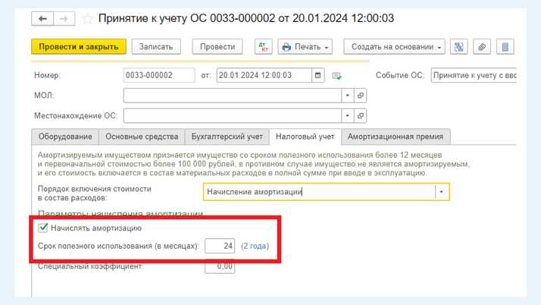Click the (2 года) link
This screenshot has height=305, width=541.
click(255, 246)
